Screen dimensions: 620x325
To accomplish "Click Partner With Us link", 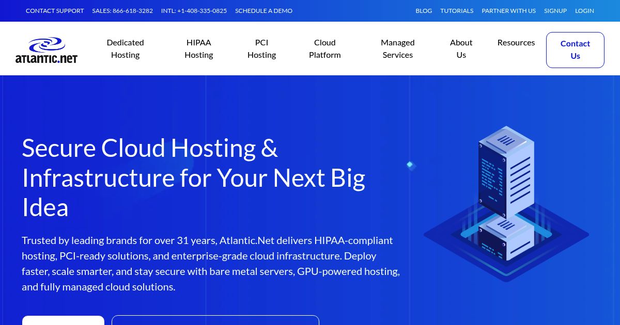I will pyautogui.click(x=508, y=11).
